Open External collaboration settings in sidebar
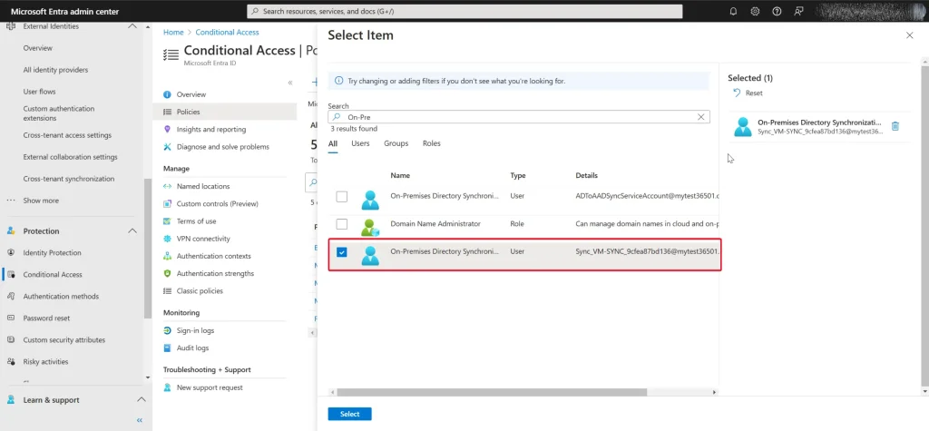The width and height of the screenshot is (929, 431). 70,157
